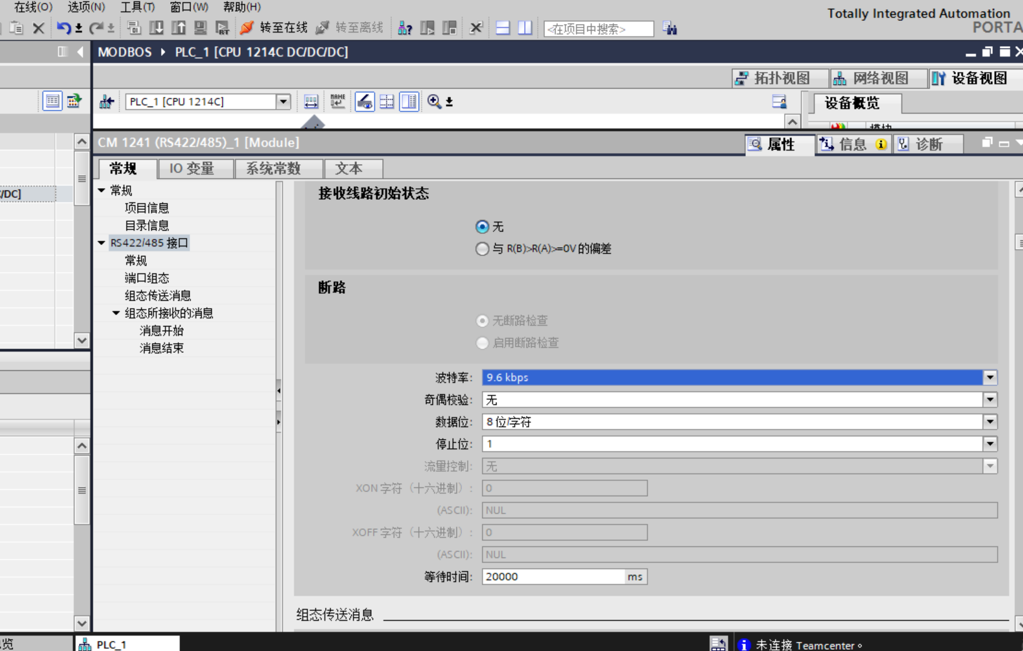Click the search in project field
The height and width of the screenshot is (651, 1023).
point(598,28)
